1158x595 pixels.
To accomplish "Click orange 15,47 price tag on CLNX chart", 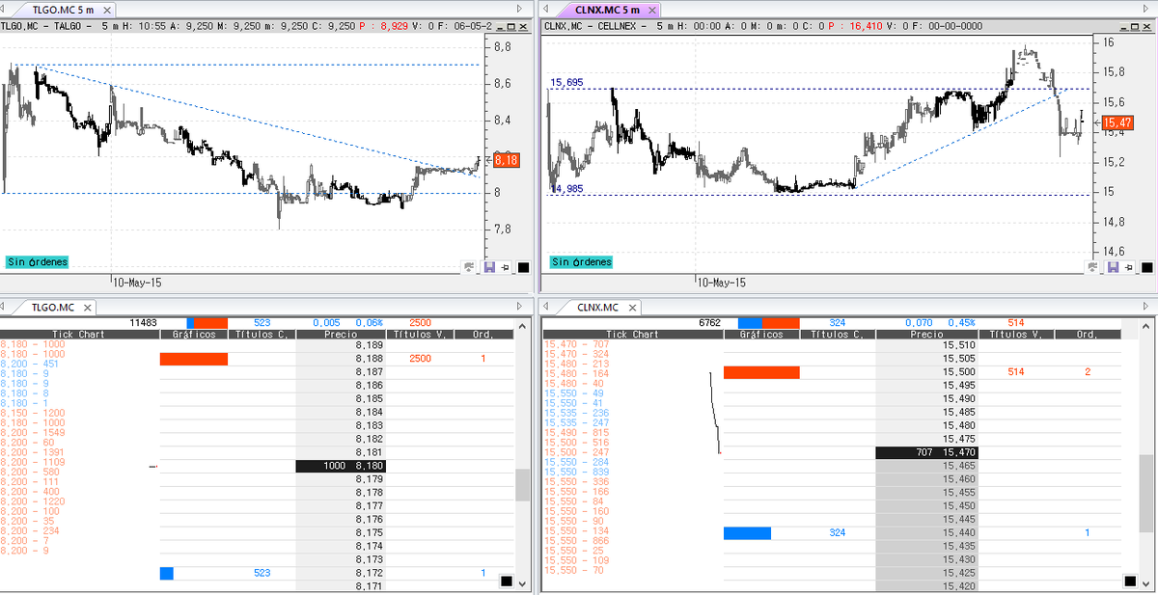I will pyautogui.click(x=1116, y=122).
